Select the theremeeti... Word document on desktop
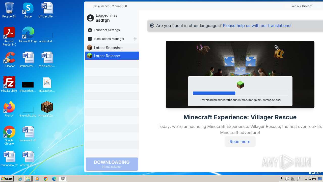Screen dimensions: 323x182 (x=47, y=60)
